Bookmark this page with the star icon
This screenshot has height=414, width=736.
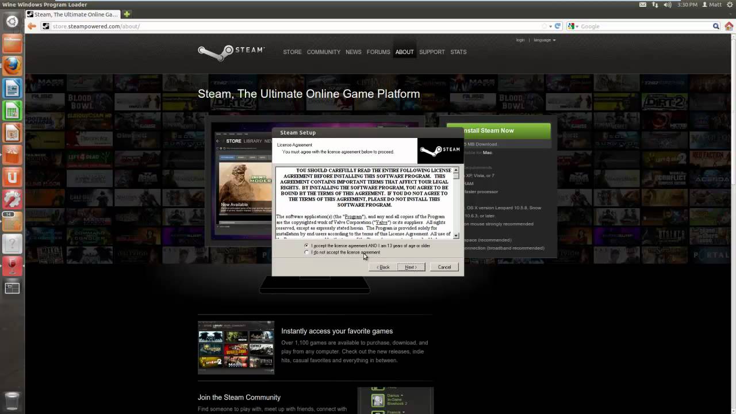click(545, 26)
